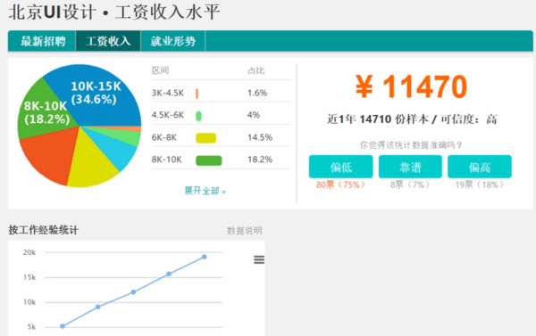536x336 pixels.
Task: Open the chart hamburger menu icon
Action: 259,260
